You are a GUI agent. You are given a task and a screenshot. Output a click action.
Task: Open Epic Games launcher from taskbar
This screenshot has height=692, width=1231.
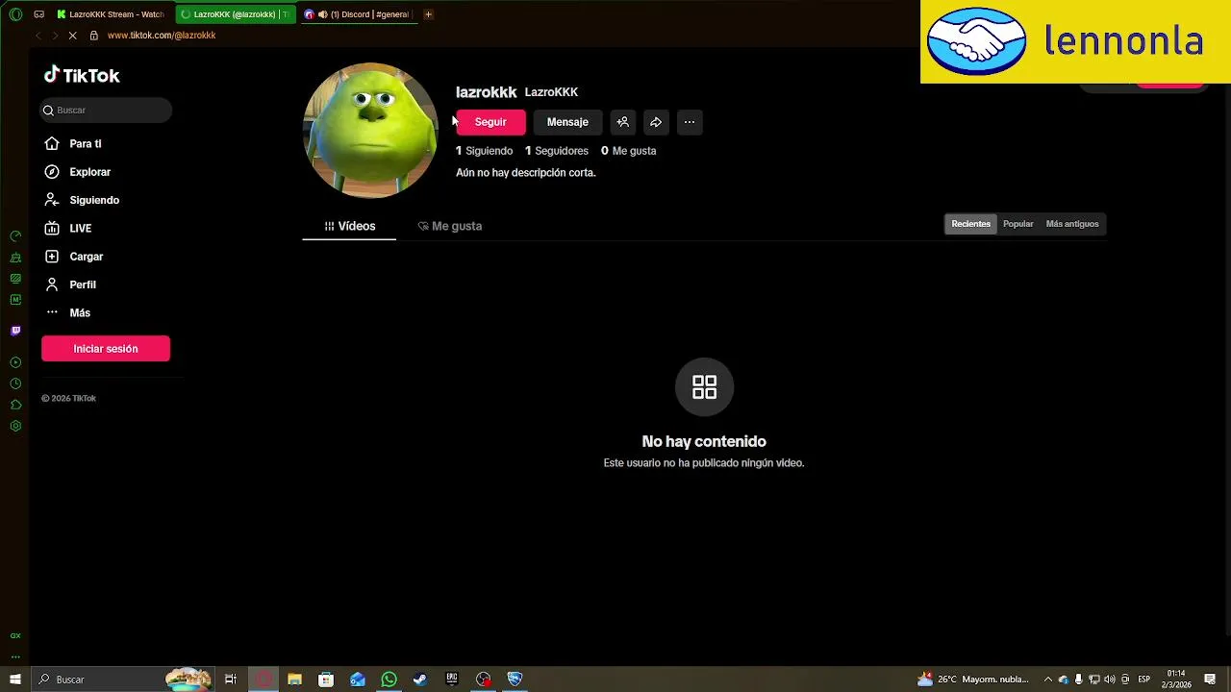pos(452,680)
